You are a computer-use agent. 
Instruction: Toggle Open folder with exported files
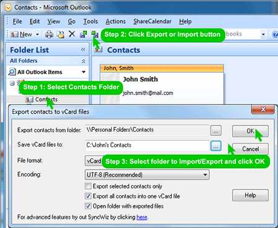coord(88,206)
